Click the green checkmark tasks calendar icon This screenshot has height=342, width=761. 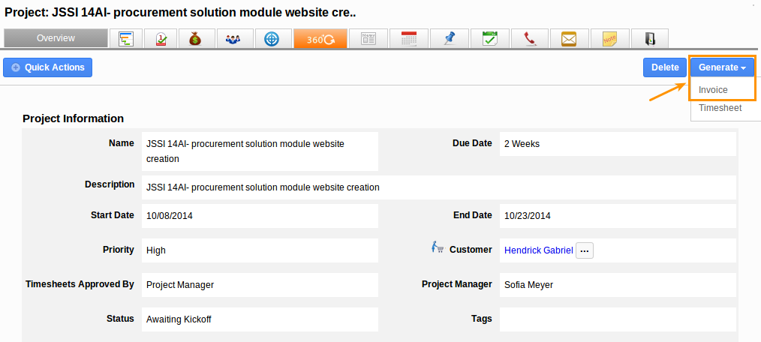(x=490, y=38)
